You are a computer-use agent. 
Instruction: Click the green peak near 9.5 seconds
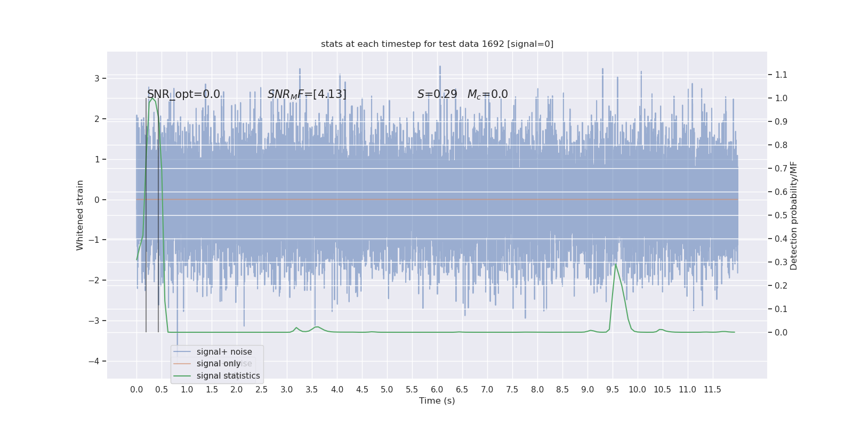(x=616, y=264)
